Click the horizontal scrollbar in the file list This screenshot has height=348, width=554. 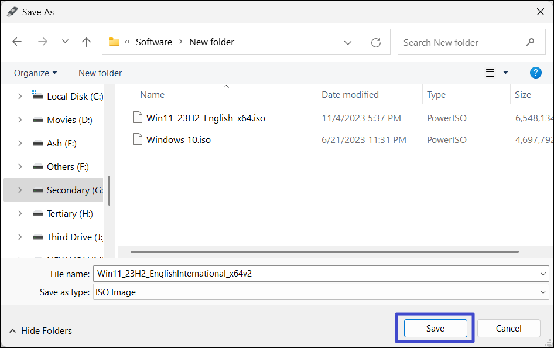tap(324, 251)
